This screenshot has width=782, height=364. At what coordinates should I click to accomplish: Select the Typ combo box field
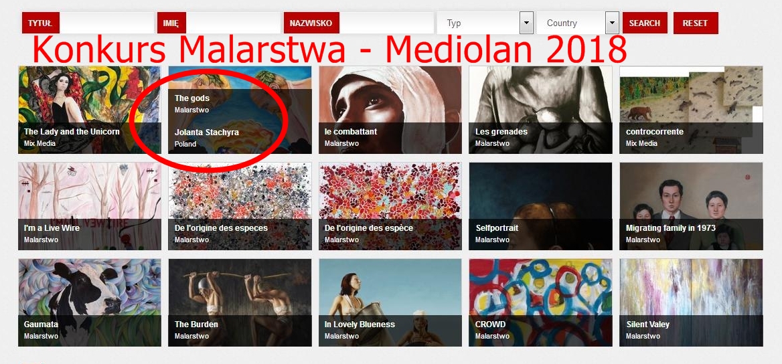point(485,23)
